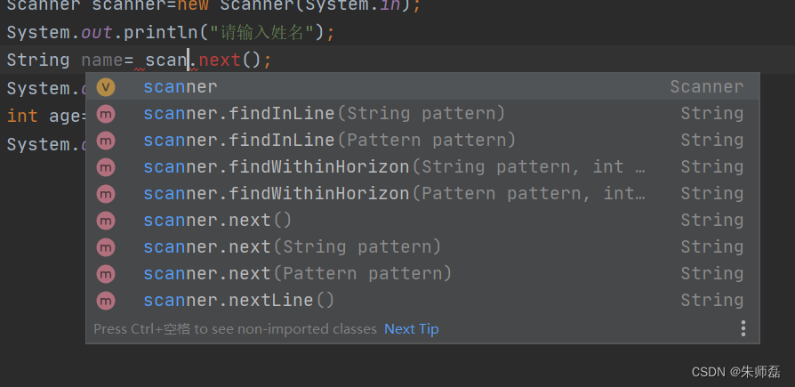
Task: Click the name variable in String declaration
Action: pyautogui.click(x=102, y=60)
